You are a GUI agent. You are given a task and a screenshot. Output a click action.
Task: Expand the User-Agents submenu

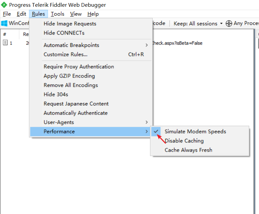pos(91,122)
